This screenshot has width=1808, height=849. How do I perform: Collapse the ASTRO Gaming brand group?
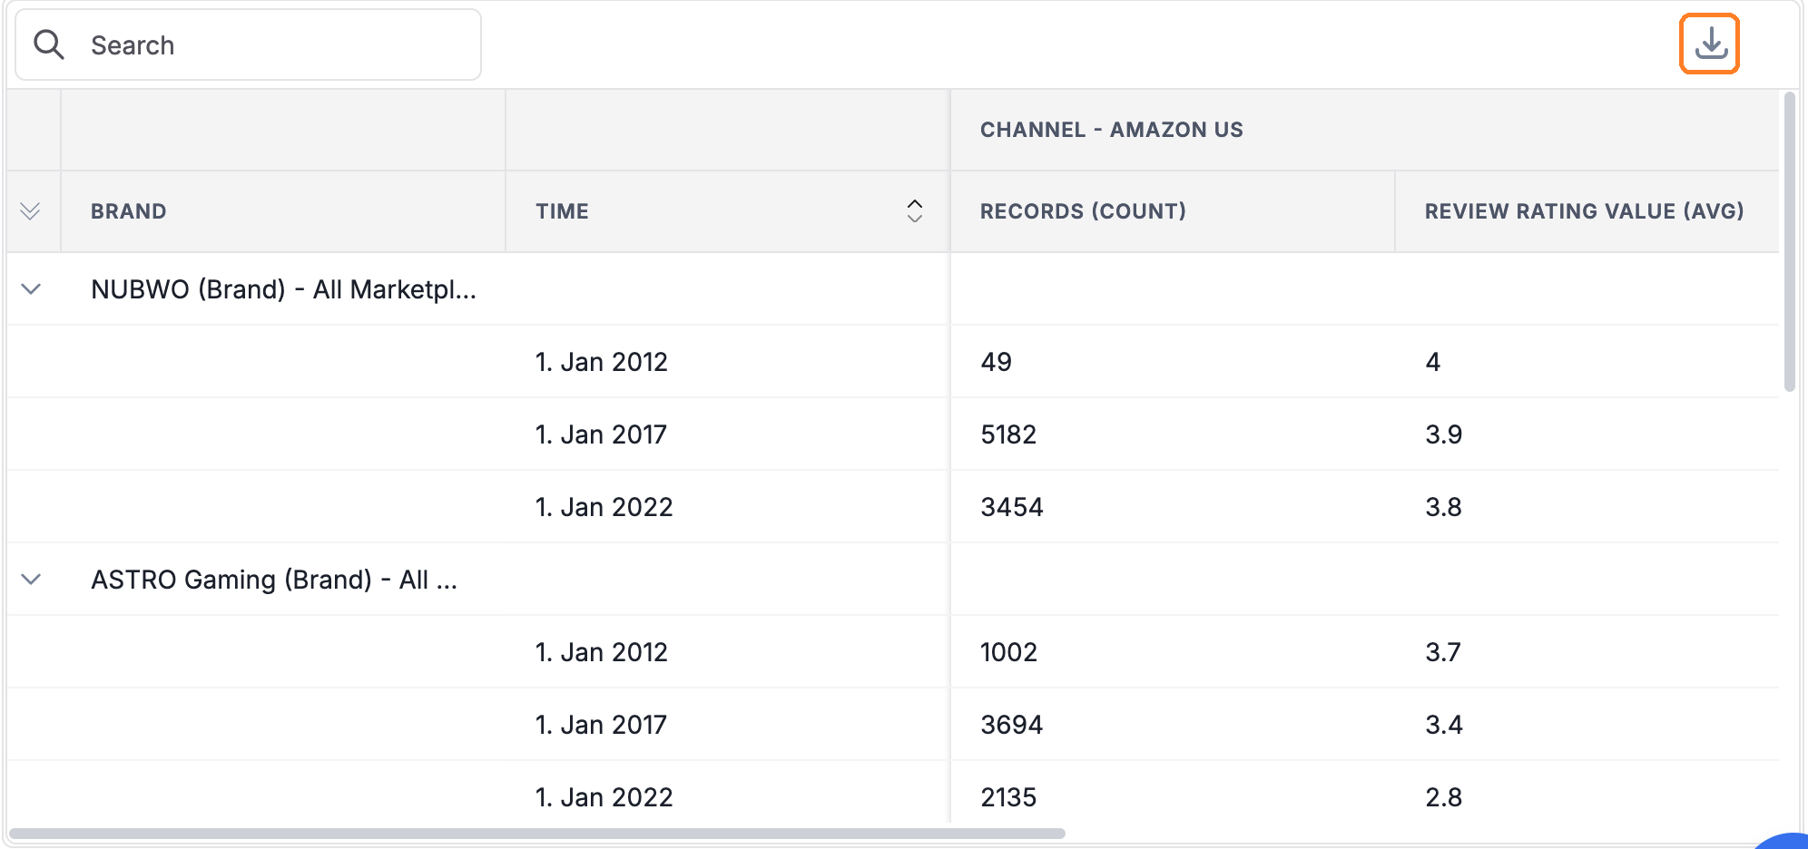31,579
